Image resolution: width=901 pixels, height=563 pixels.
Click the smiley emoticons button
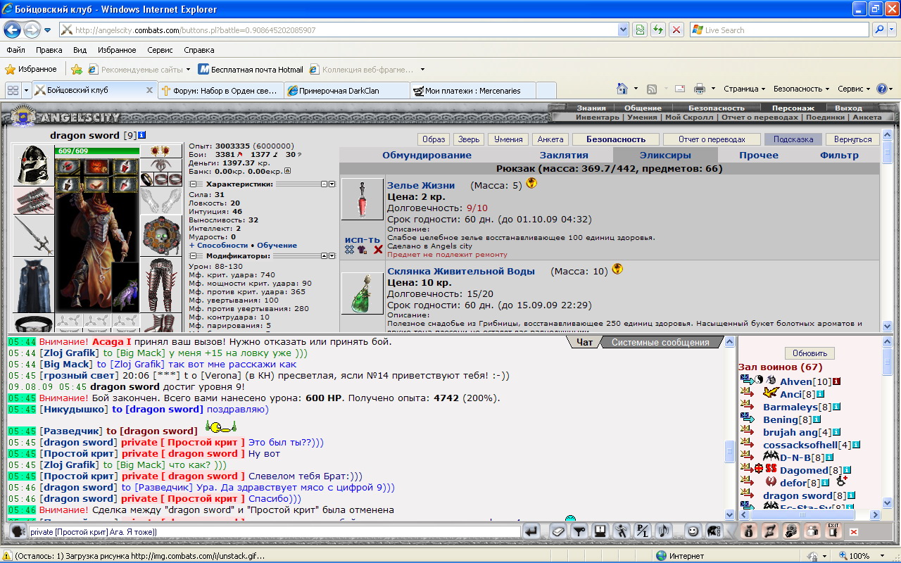tap(693, 531)
